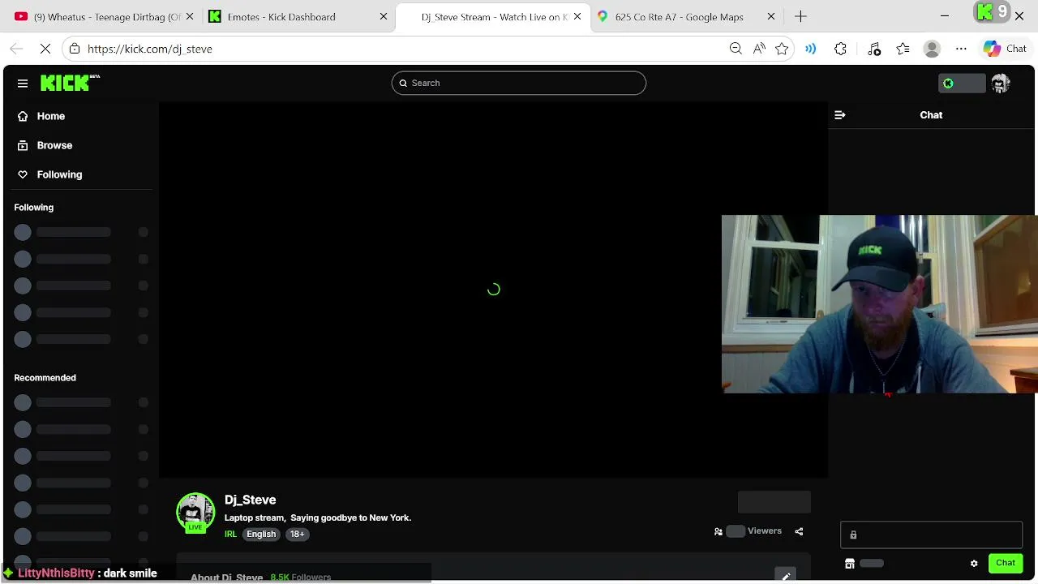The width and height of the screenshot is (1038, 584).
Task: Click the address bar URL
Action: [150, 49]
